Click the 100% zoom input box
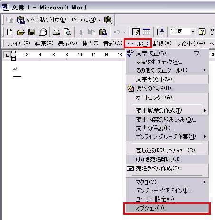The height and width of the screenshot is (220, 215). (180, 32)
